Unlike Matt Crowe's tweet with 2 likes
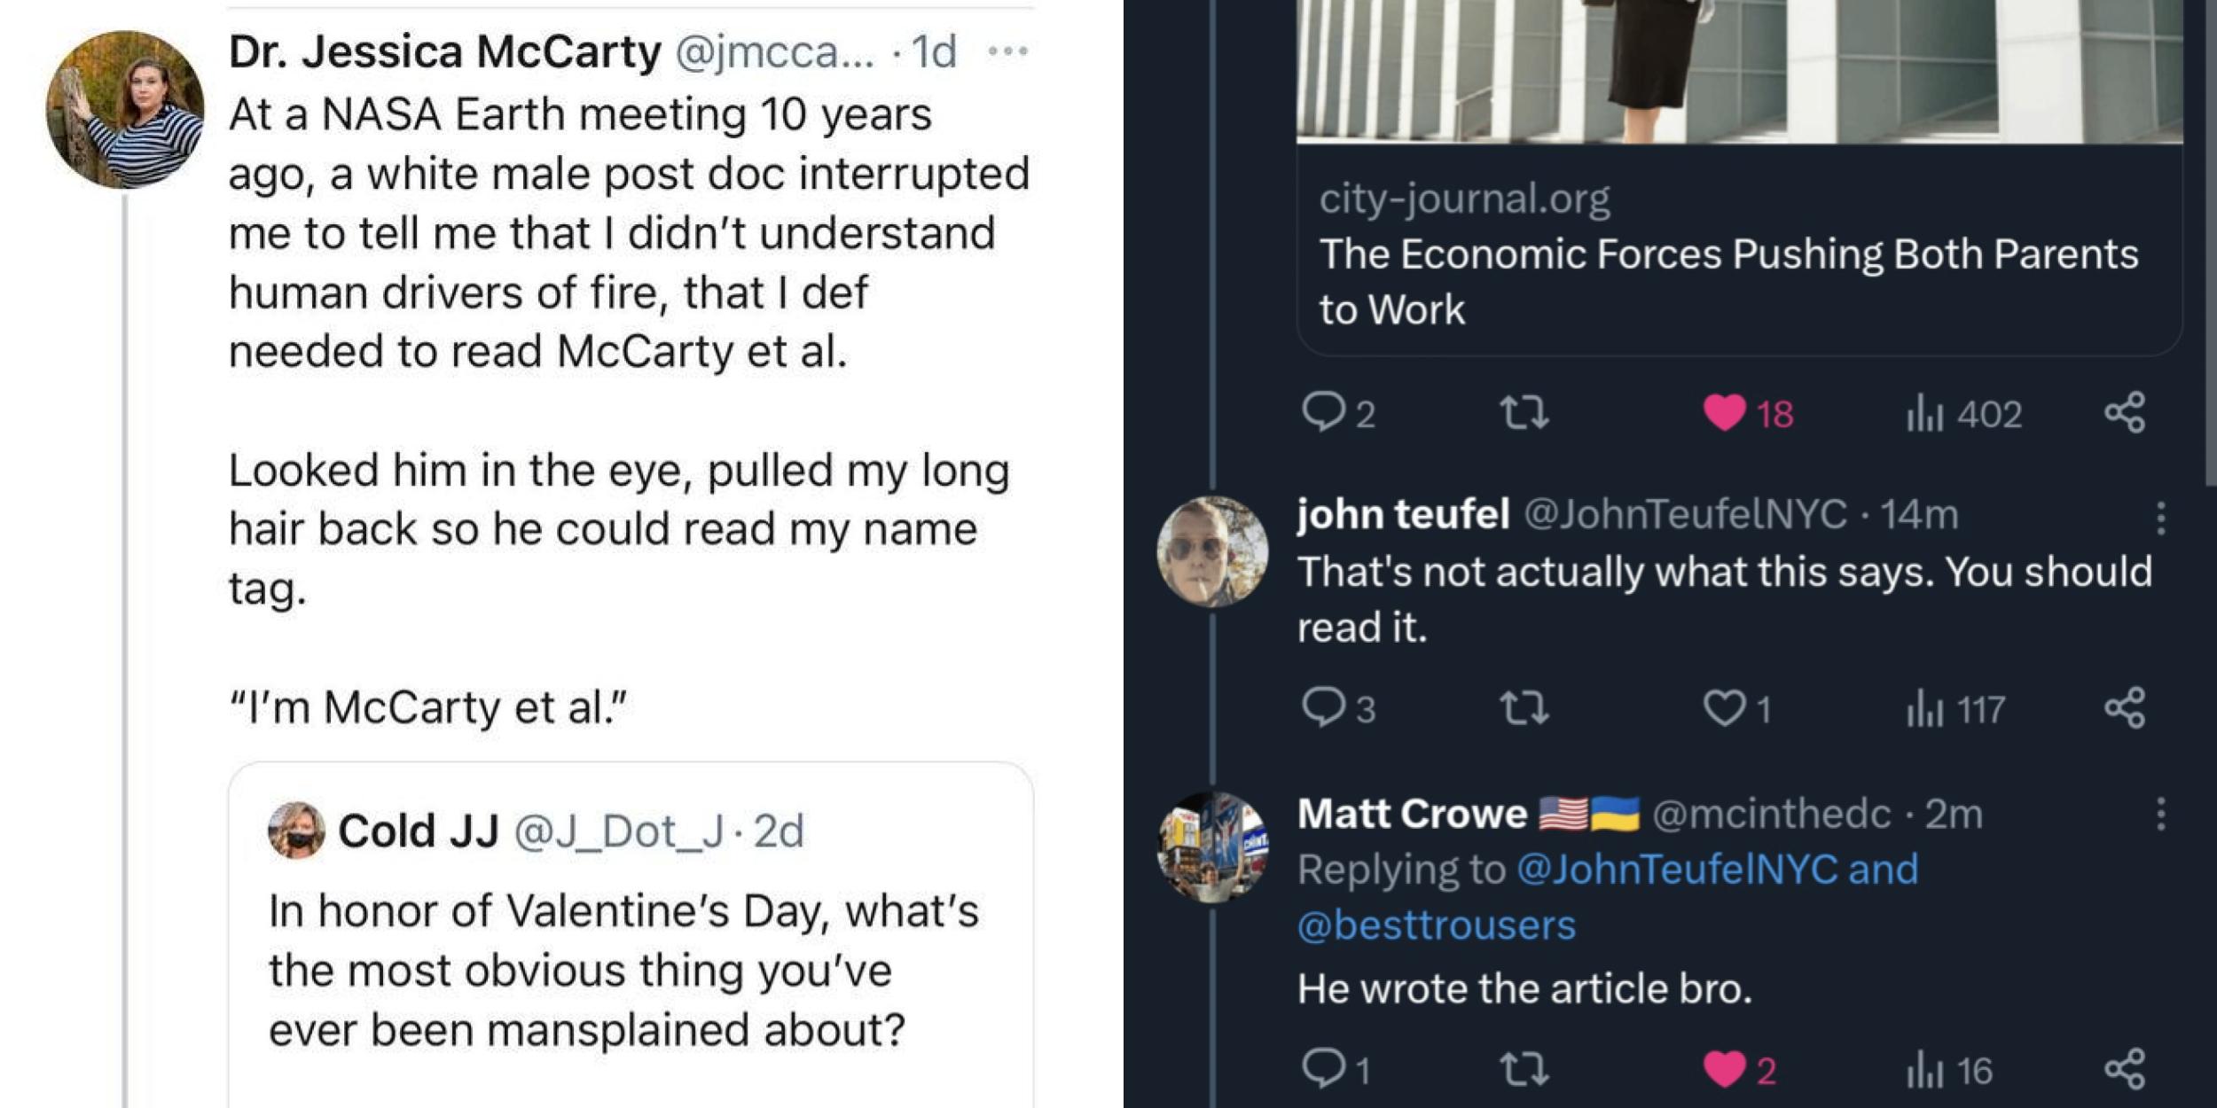The image size is (2217, 1108). 1725,1069
